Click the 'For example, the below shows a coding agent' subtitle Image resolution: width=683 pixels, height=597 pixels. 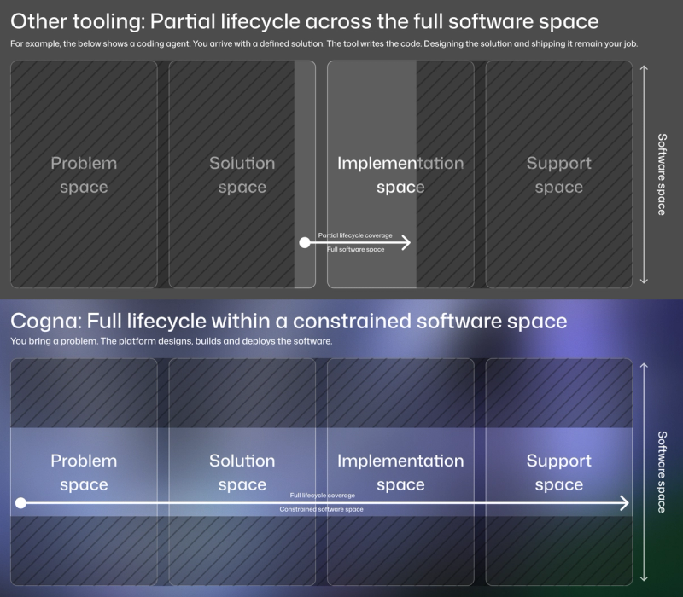(x=324, y=44)
